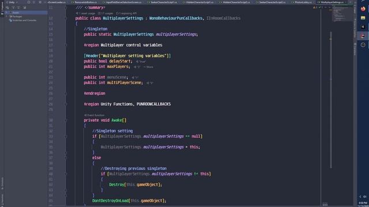Screen dimensions: 369x207
Task: Click the green checkmark inspection indicator
Action: 320,7
